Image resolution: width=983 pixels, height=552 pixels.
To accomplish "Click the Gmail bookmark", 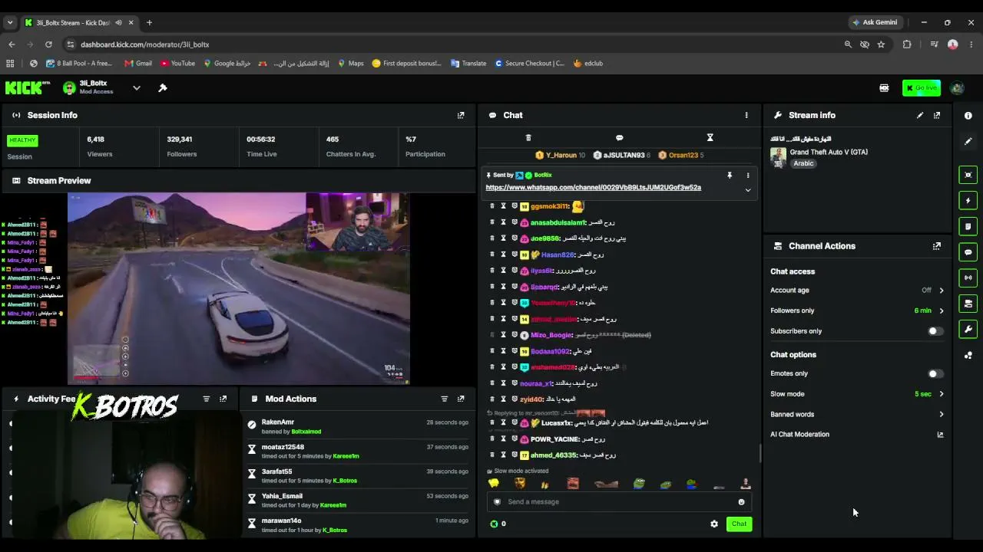I will 138,64.
